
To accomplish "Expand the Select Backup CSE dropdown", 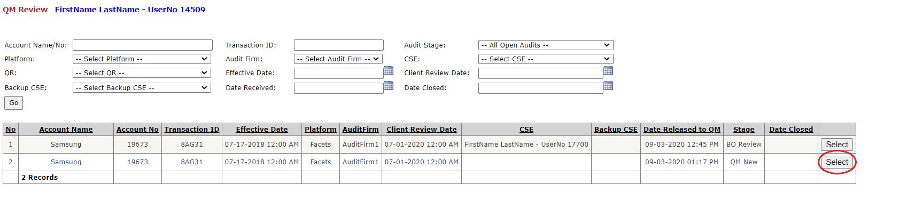I will pyautogui.click(x=142, y=88).
